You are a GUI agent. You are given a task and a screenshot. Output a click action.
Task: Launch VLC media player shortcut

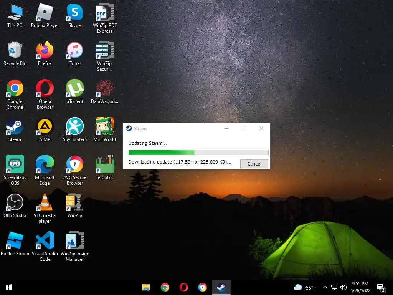pyautogui.click(x=45, y=209)
